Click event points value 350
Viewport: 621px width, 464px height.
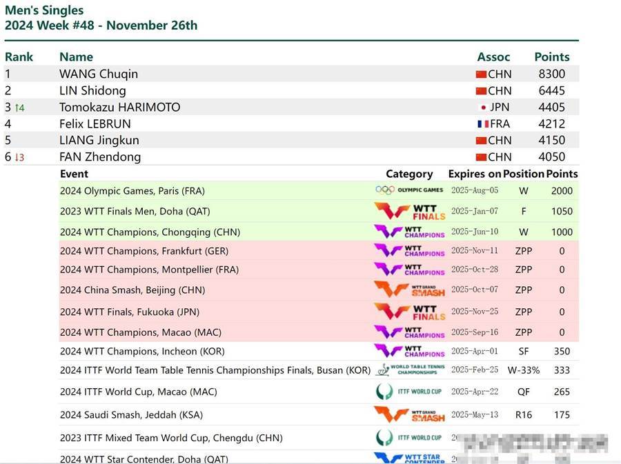(562, 351)
